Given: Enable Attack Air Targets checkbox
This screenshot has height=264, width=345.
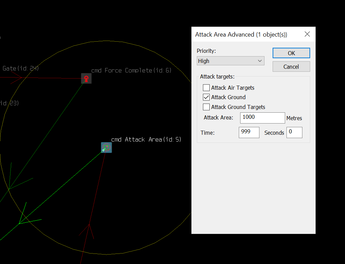Looking at the screenshot, I should pyautogui.click(x=206, y=88).
